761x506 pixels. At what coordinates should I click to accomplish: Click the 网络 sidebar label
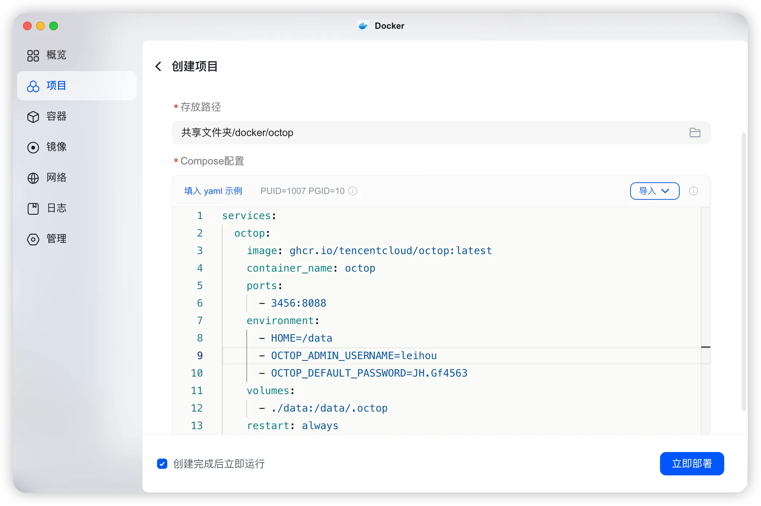click(56, 178)
